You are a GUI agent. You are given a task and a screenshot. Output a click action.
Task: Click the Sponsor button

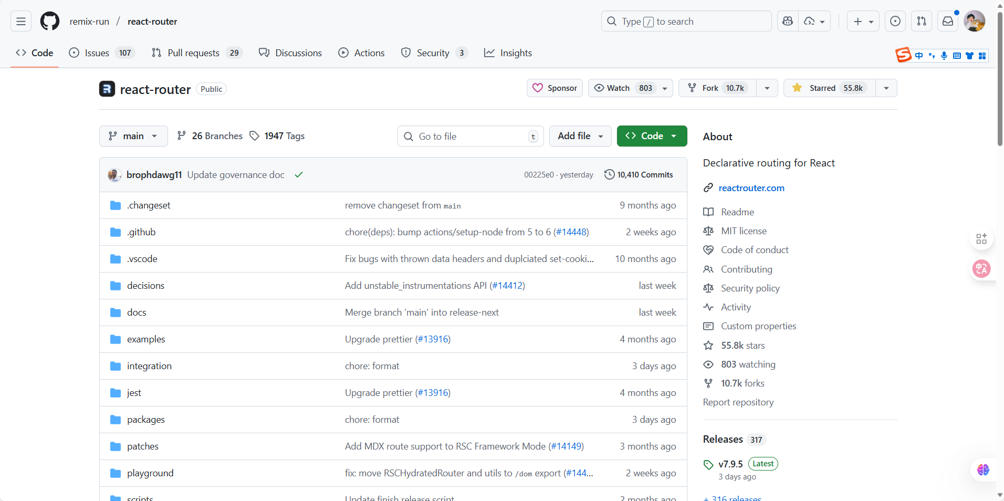[x=555, y=88]
